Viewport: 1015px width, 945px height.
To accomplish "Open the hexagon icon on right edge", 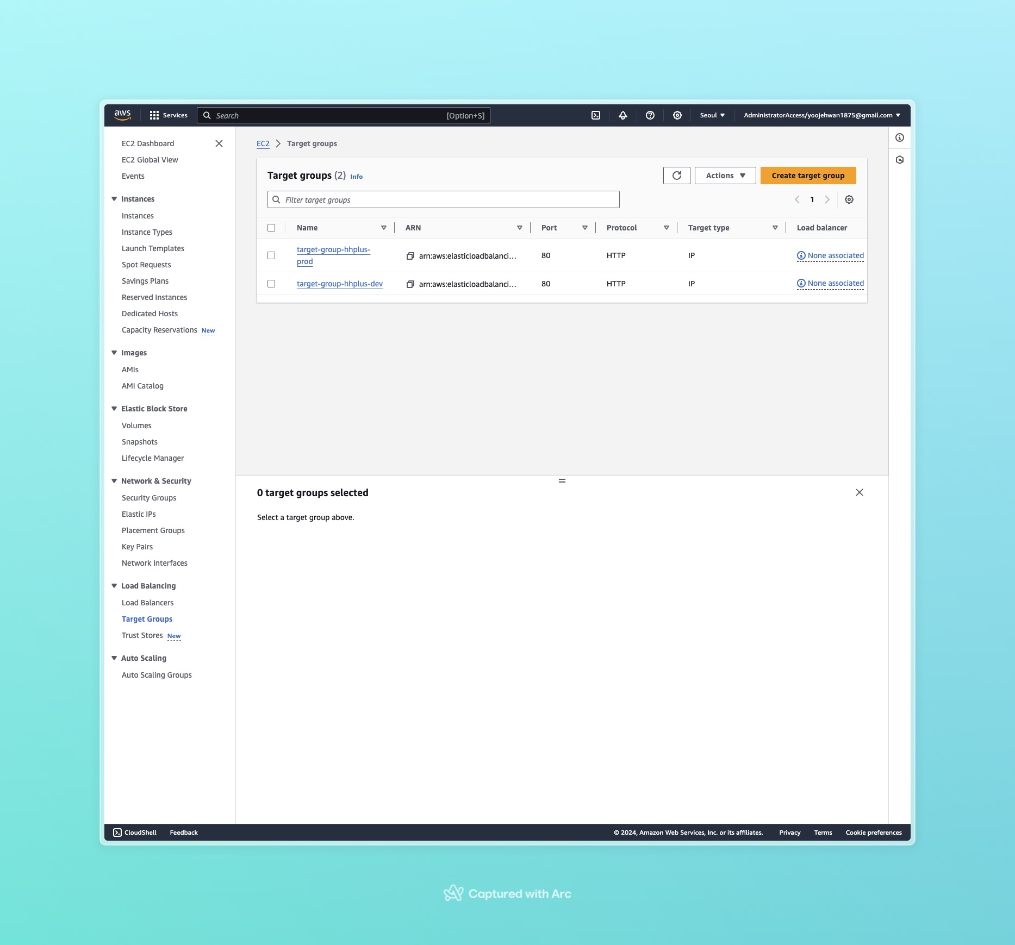I will click(x=900, y=160).
